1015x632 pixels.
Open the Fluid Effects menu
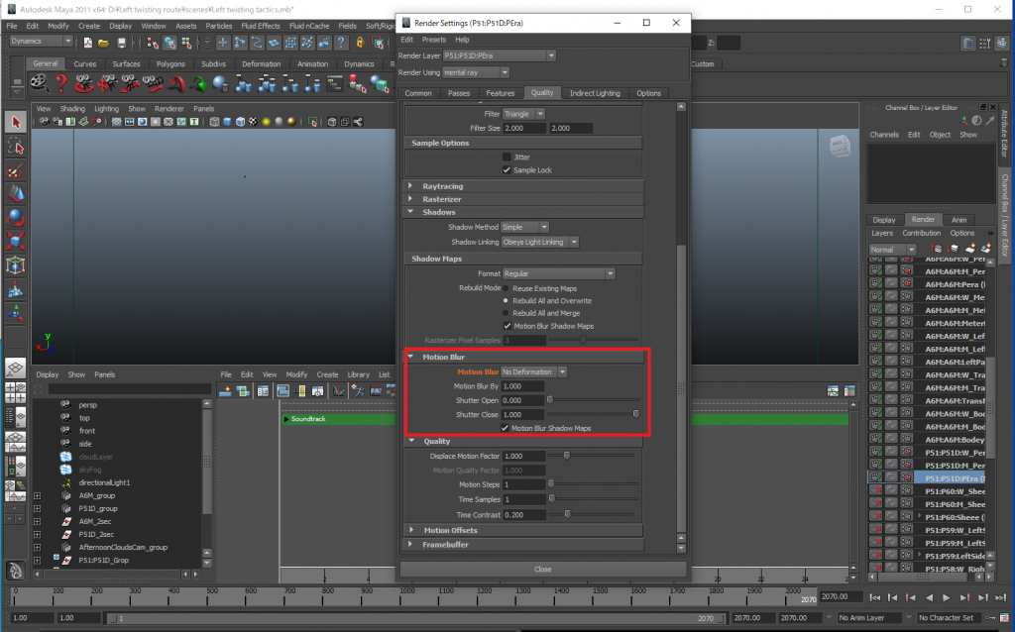pos(261,26)
